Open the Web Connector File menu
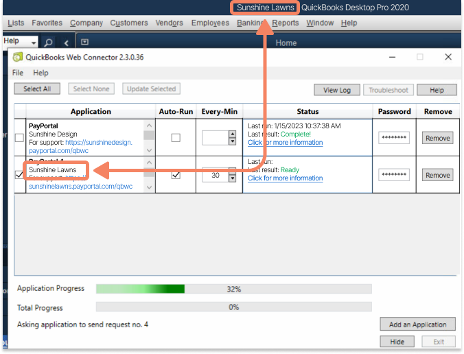The height and width of the screenshot is (354, 464). [18, 73]
